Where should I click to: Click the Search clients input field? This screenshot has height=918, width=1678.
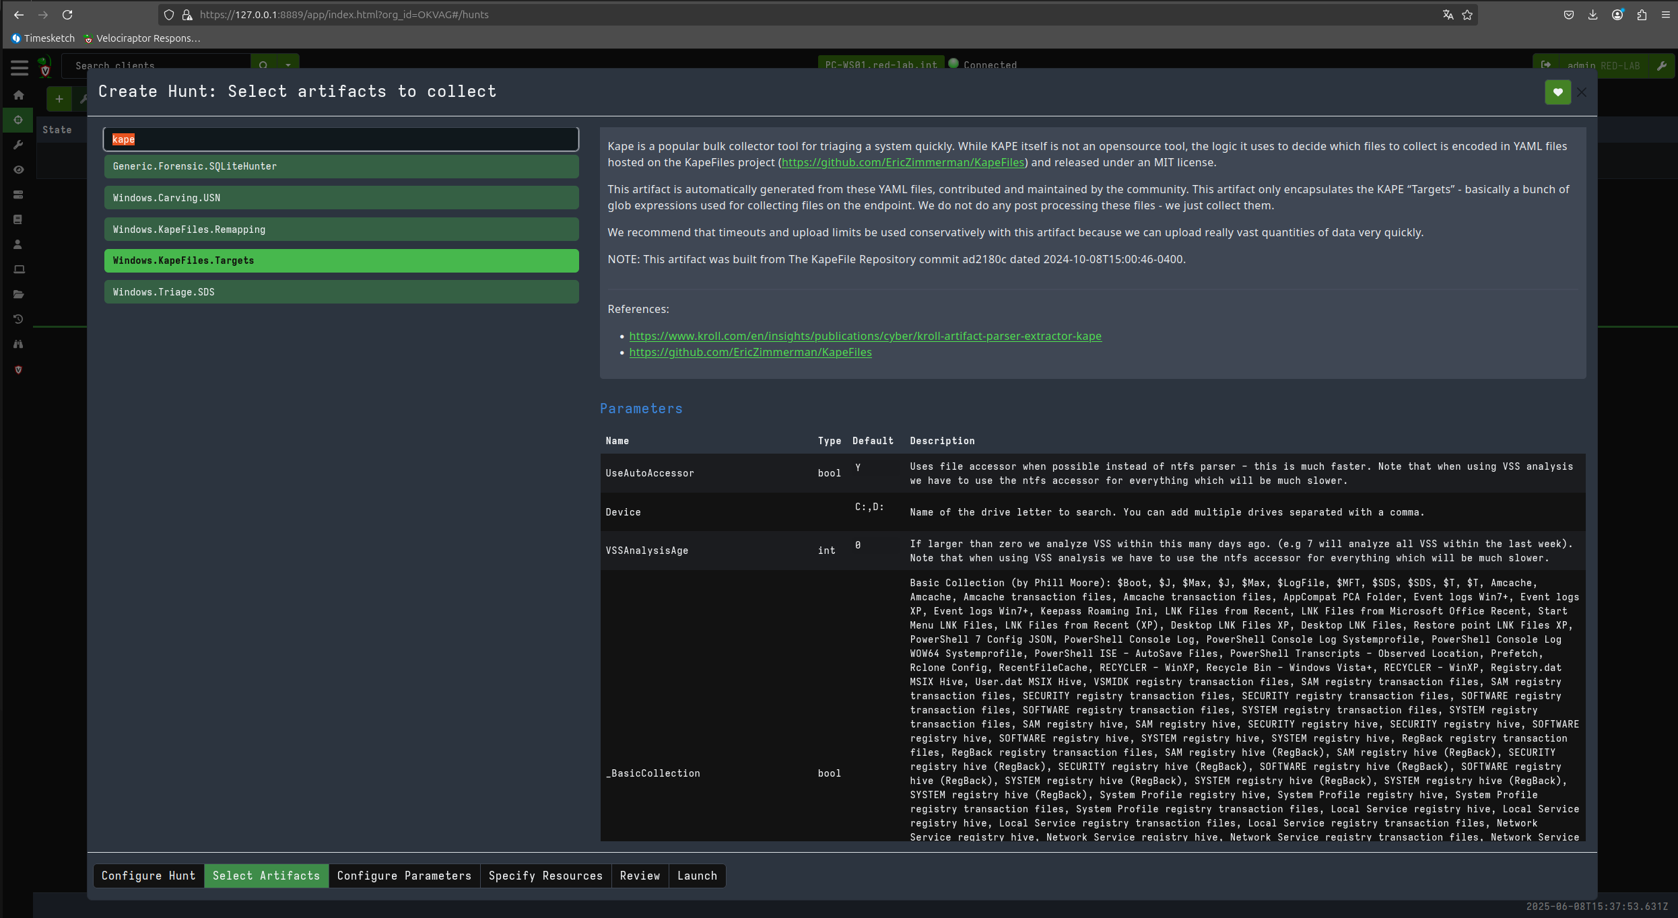coord(156,65)
